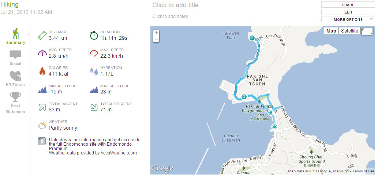Open the Summary hiker icon tab
378x180 pixels.
tap(16, 34)
